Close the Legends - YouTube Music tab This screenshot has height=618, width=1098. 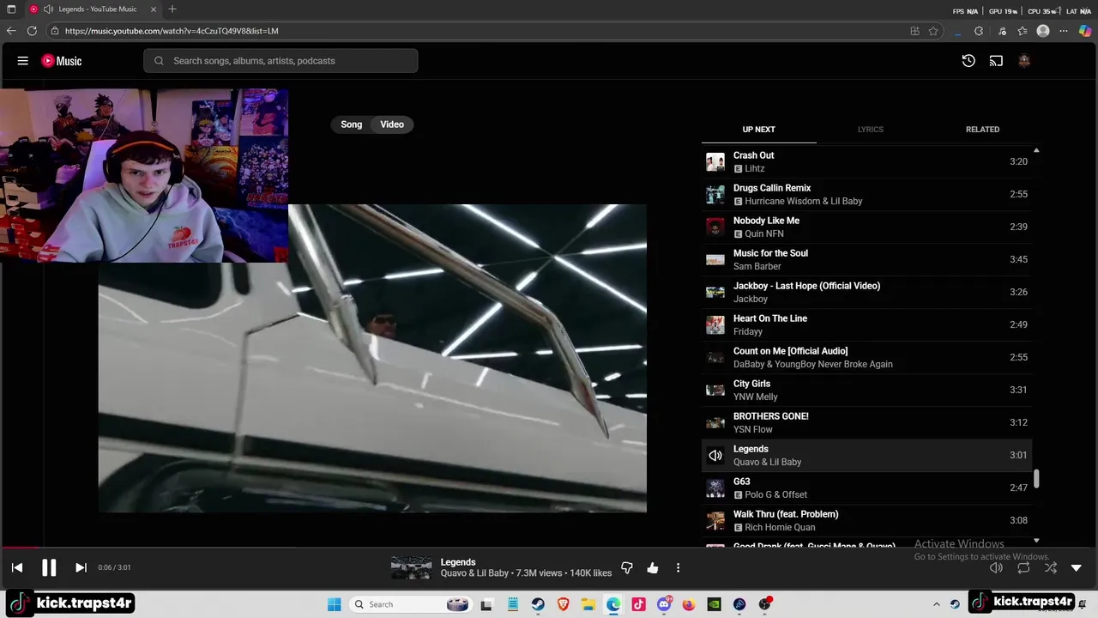pos(154,9)
